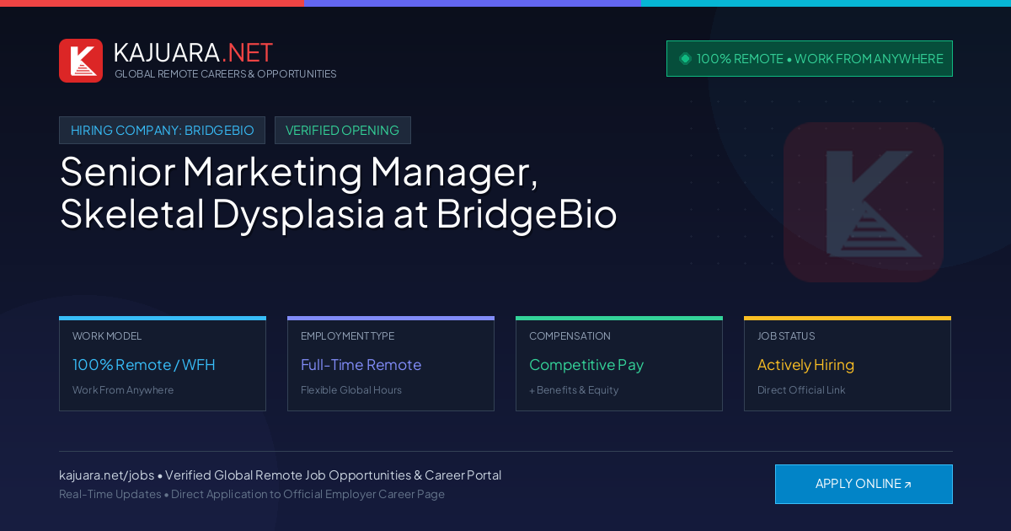Open the Compensation card
Screen dimensions: 1011x531
coord(619,364)
